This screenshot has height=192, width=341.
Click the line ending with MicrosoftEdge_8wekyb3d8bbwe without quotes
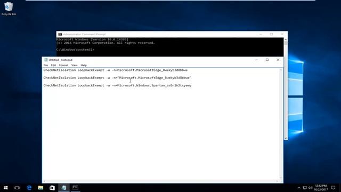point(116,70)
